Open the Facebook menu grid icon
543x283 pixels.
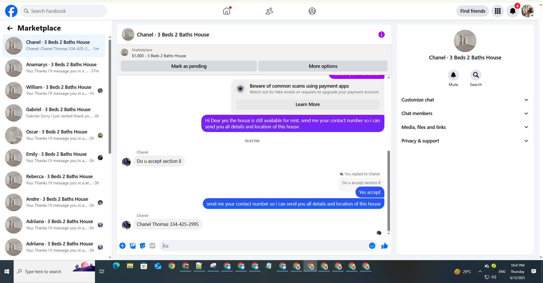tap(498, 11)
